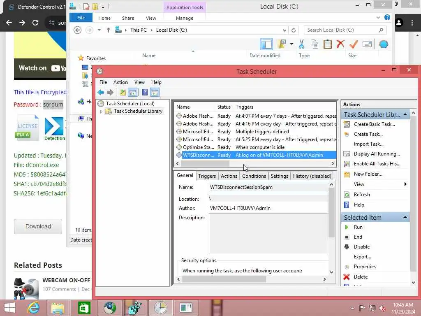The width and height of the screenshot is (421, 316).
Task: Switch to the Settings tab
Action: click(279, 176)
